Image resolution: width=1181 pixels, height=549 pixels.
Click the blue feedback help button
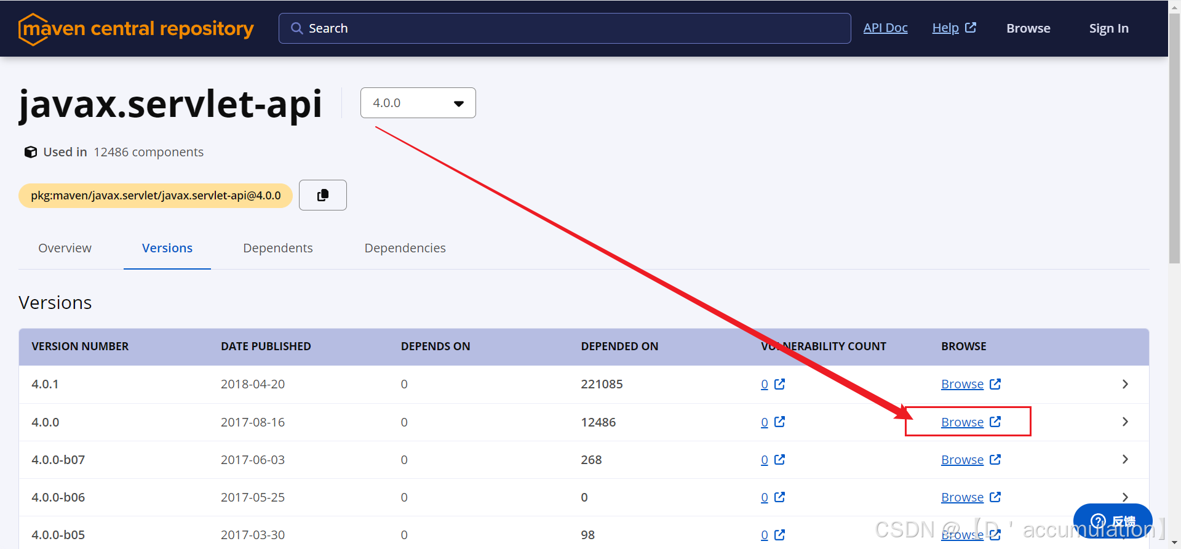click(x=1113, y=521)
